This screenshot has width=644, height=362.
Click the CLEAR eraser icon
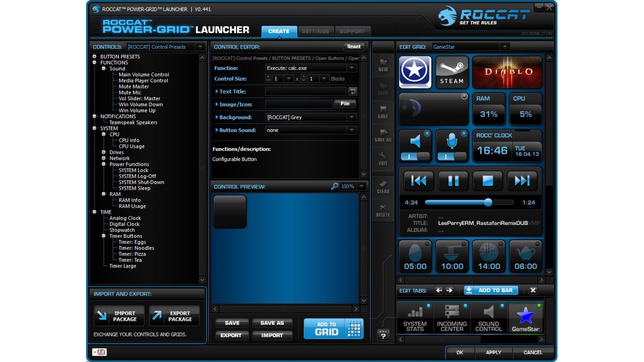[383, 187]
